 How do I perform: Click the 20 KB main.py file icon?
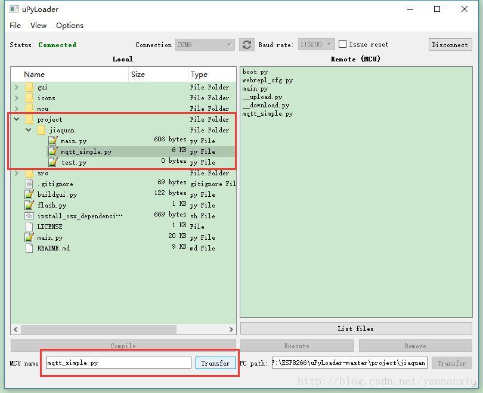(x=29, y=237)
